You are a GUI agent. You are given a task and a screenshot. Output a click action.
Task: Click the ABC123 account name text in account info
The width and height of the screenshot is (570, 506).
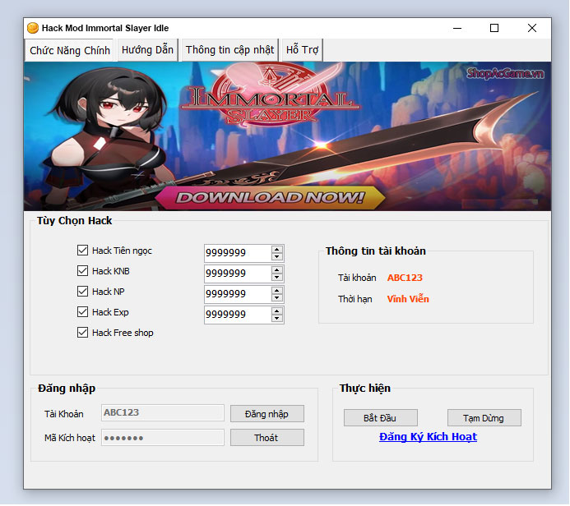pos(405,278)
